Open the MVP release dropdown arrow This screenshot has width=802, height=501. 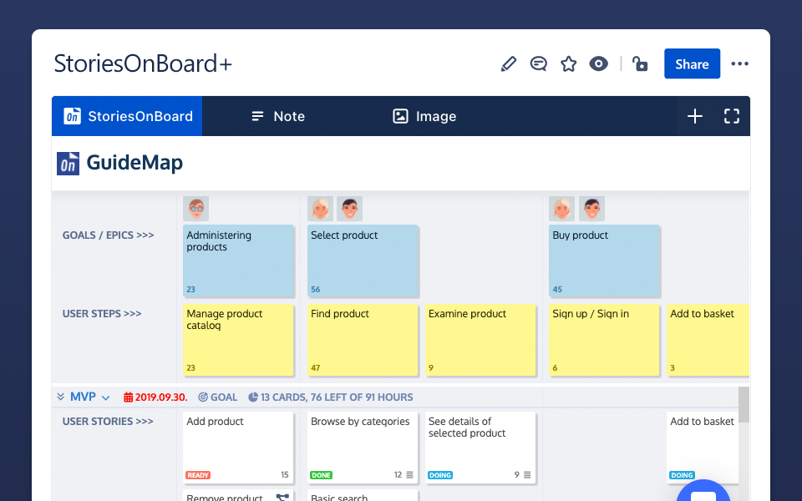tap(106, 397)
